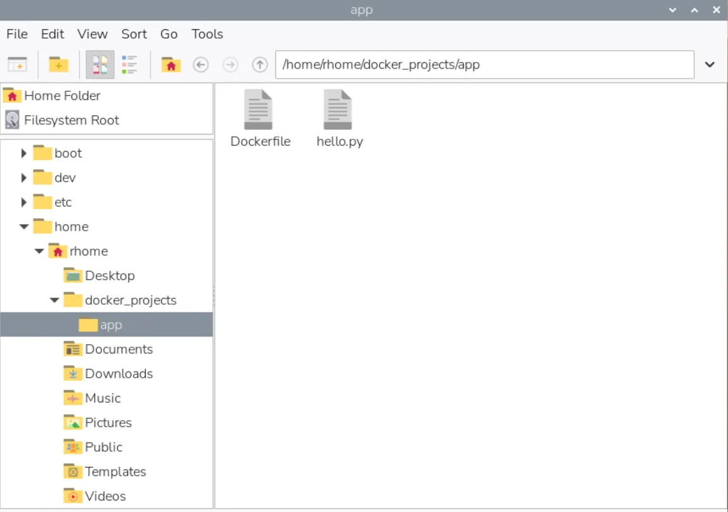This screenshot has width=728, height=512.
Task: Click the Music folder icon in tree
Action: tap(72, 398)
